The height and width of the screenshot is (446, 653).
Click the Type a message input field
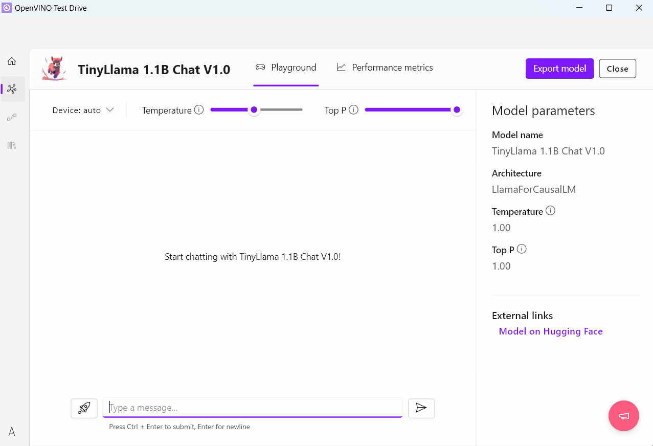click(x=253, y=408)
